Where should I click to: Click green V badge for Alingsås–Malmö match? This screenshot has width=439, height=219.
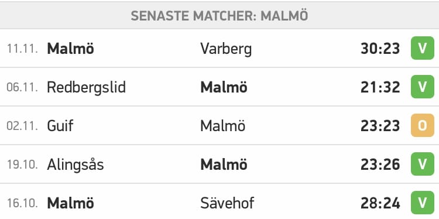[x=422, y=164]
